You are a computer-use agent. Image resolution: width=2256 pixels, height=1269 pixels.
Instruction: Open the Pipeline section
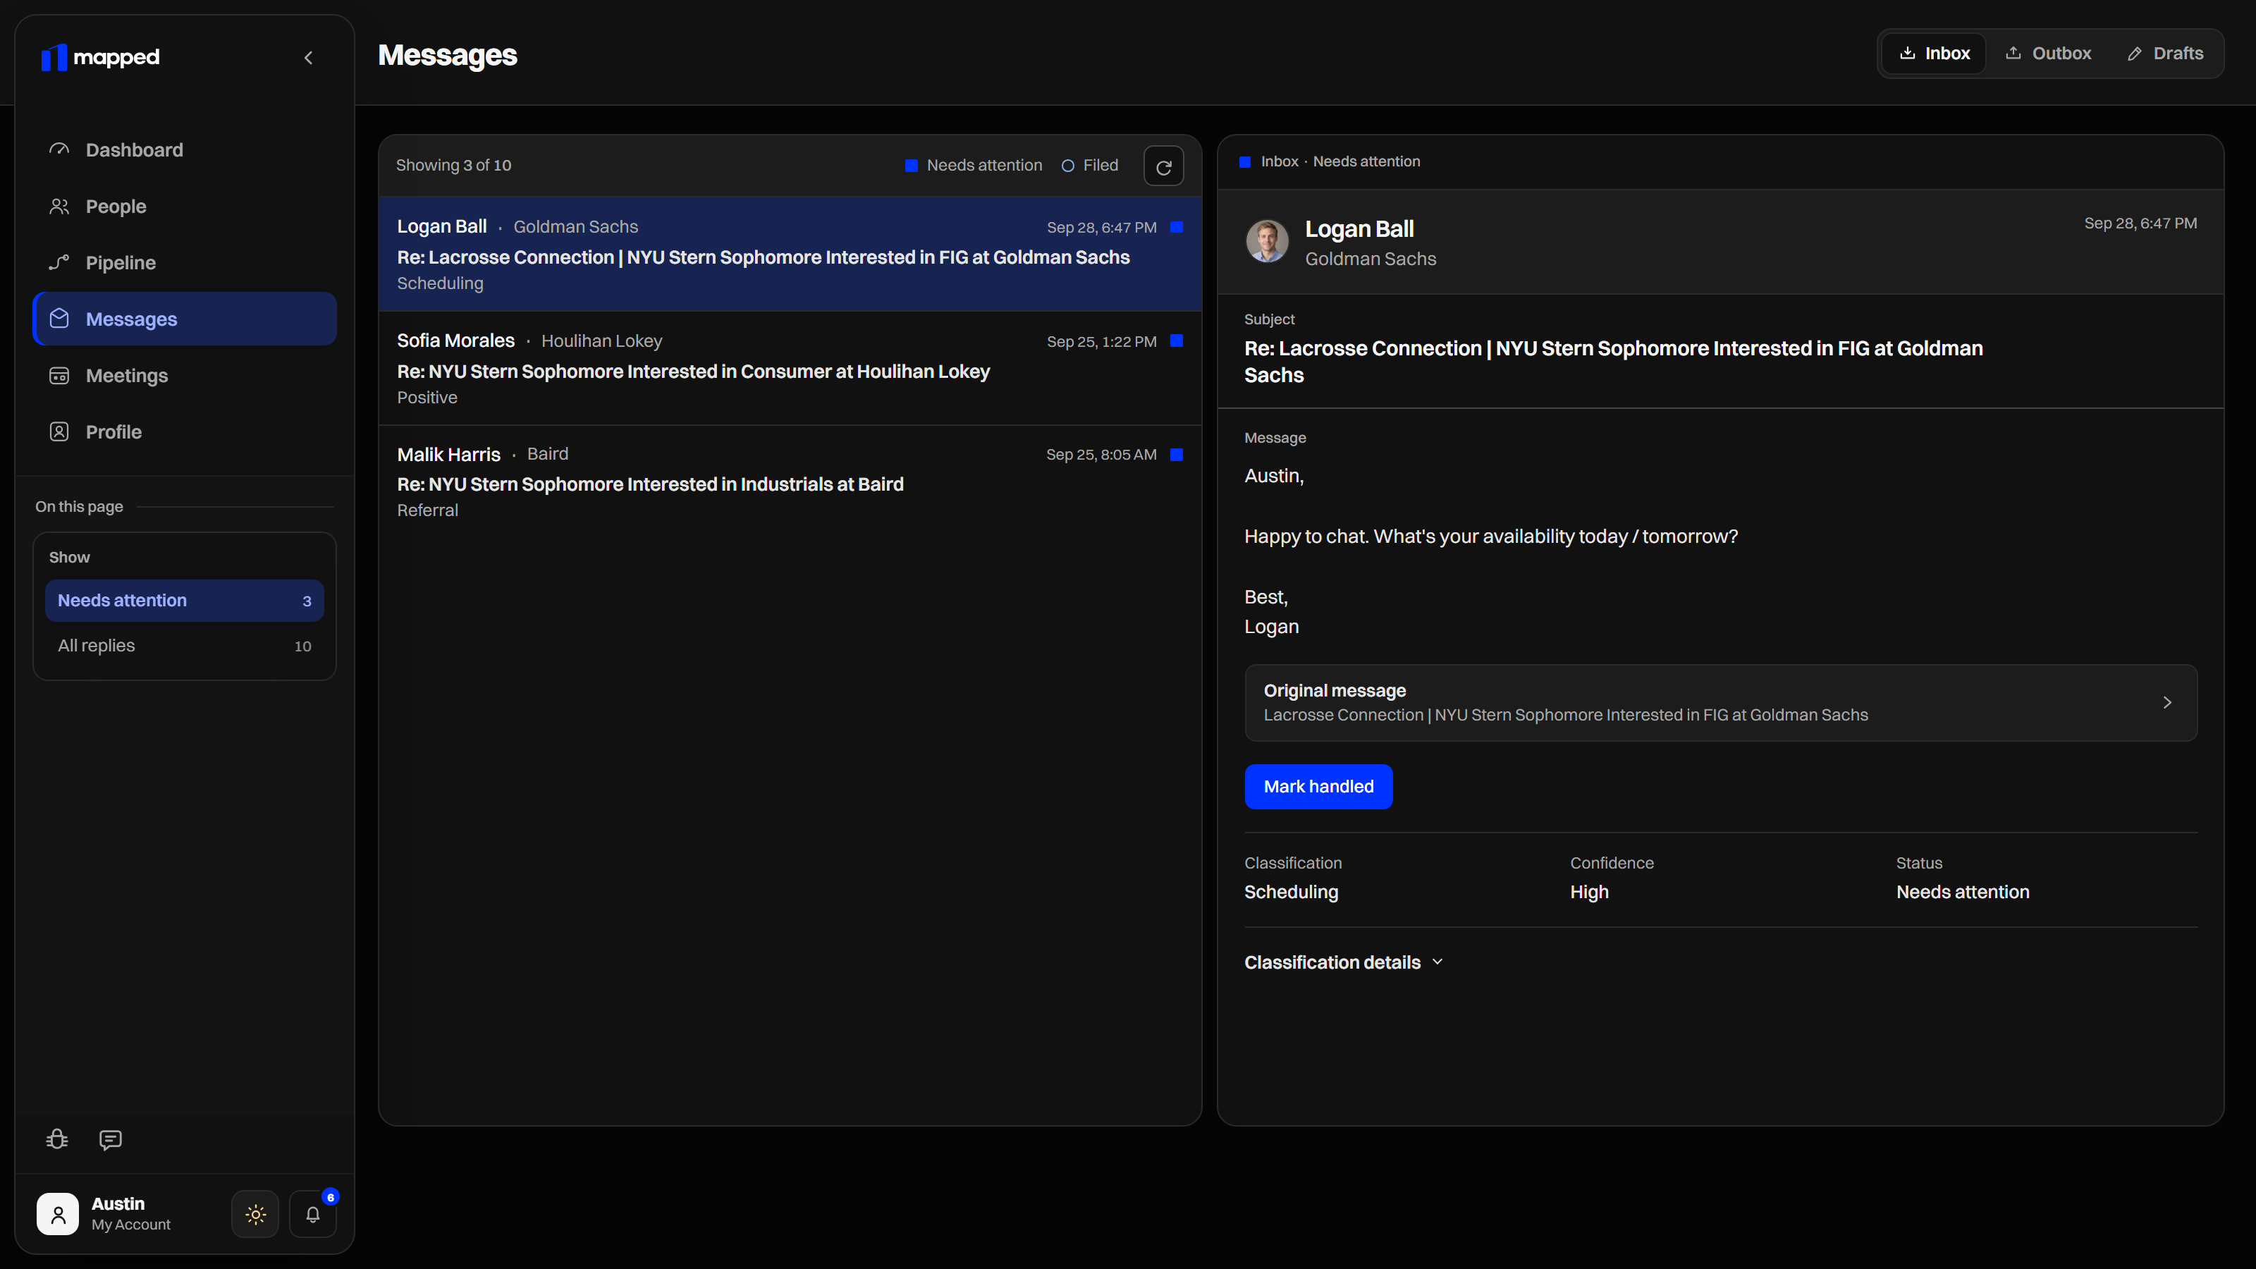tap(185, 263)
